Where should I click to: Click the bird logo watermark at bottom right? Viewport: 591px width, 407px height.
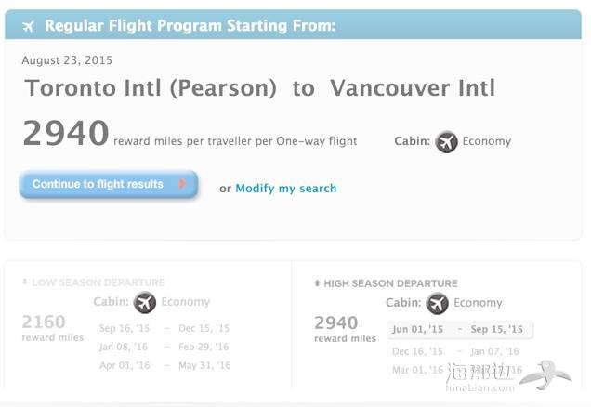tap(545, 375)
